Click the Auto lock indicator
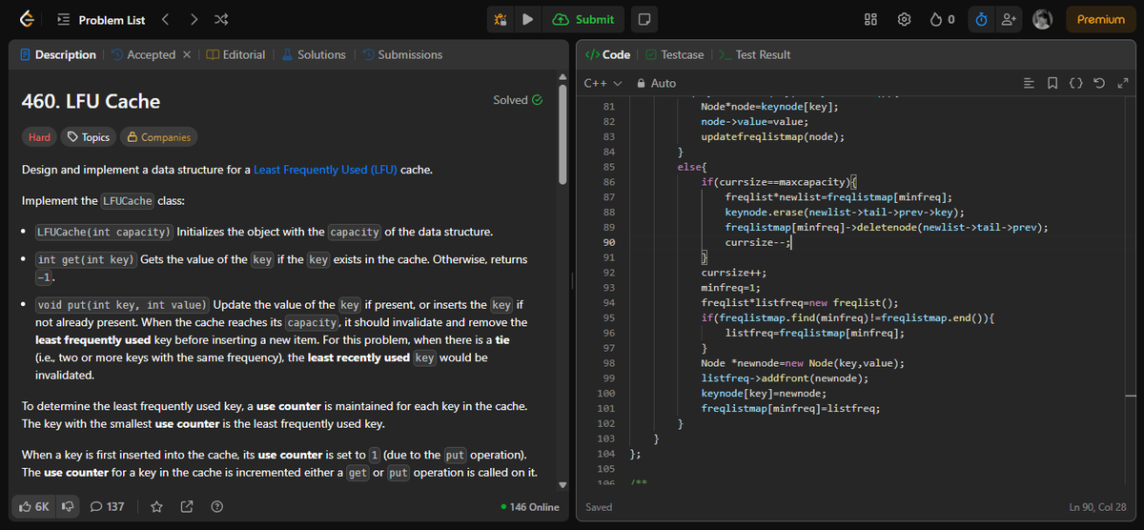 coord(656,83)
